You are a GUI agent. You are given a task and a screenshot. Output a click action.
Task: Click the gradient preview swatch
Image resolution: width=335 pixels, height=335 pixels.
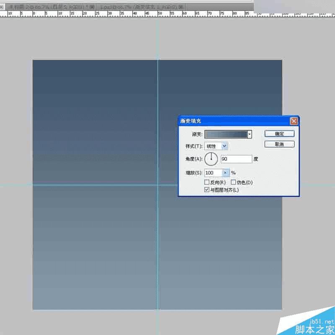click(x=226, y=134)
